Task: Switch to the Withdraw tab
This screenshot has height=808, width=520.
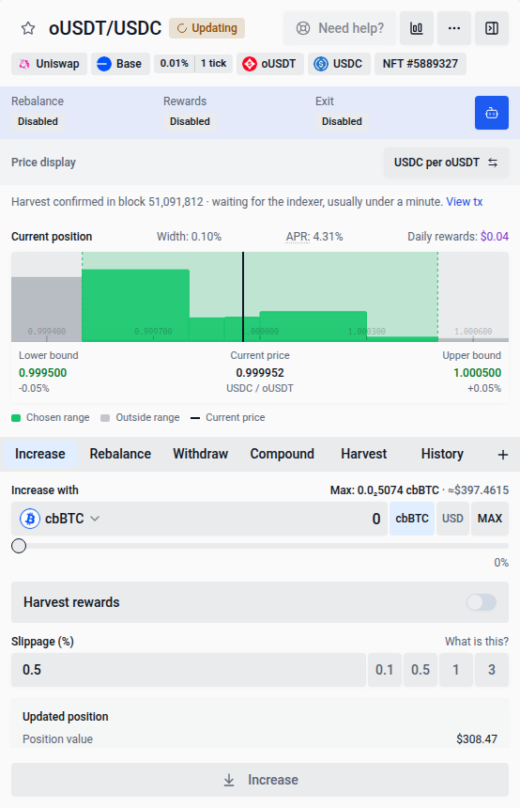Action: pos(200,454)
